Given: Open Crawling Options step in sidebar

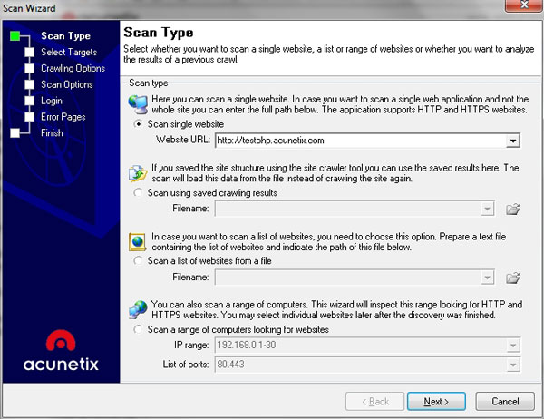Looking at the screenshot, I should 73,69.
